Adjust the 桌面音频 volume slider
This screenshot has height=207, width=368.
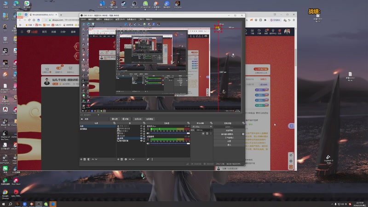[x=170, y=144]
